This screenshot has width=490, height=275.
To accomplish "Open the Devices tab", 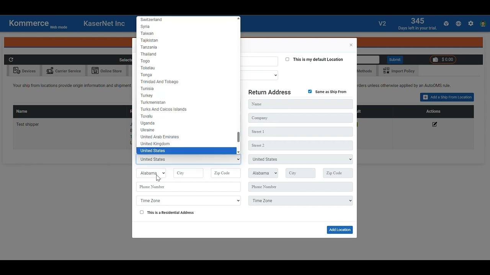I will (x=24, y=71).
